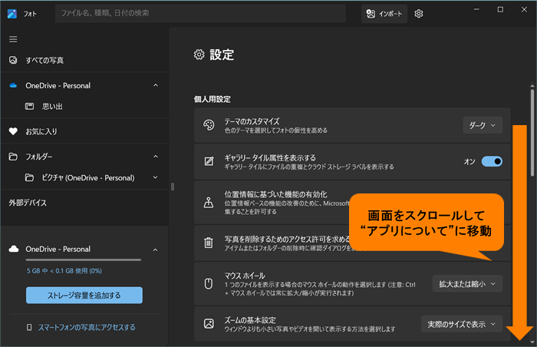Click the テーマのカスタマイズ setting row title
This screenshot has height=347, width=537.
click(252, 121)
